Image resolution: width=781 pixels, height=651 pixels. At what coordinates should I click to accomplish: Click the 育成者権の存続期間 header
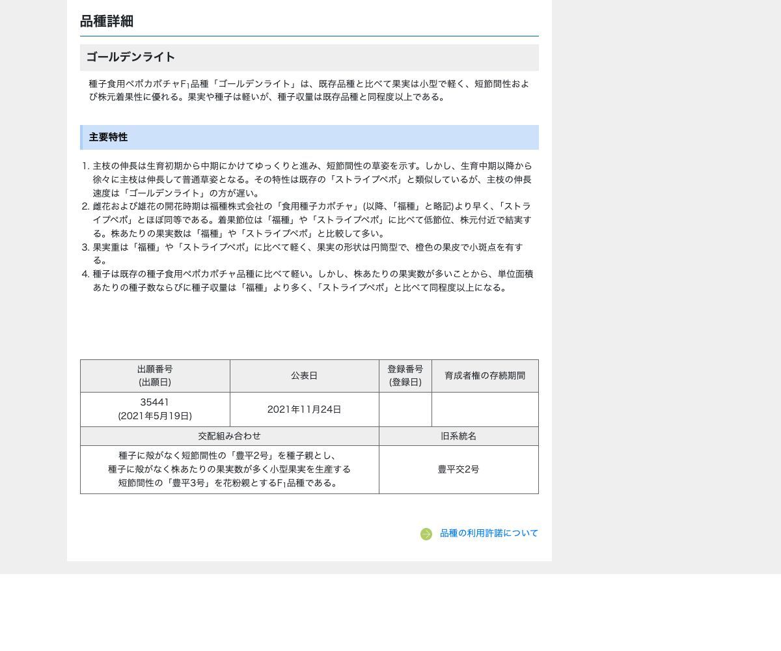(x=485, y=376)
